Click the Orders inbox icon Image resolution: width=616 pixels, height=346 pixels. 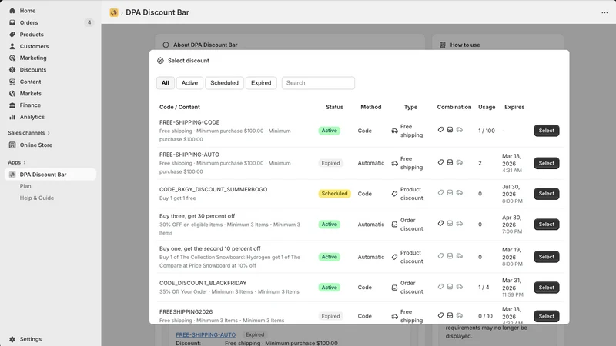[x=12, y=22]
